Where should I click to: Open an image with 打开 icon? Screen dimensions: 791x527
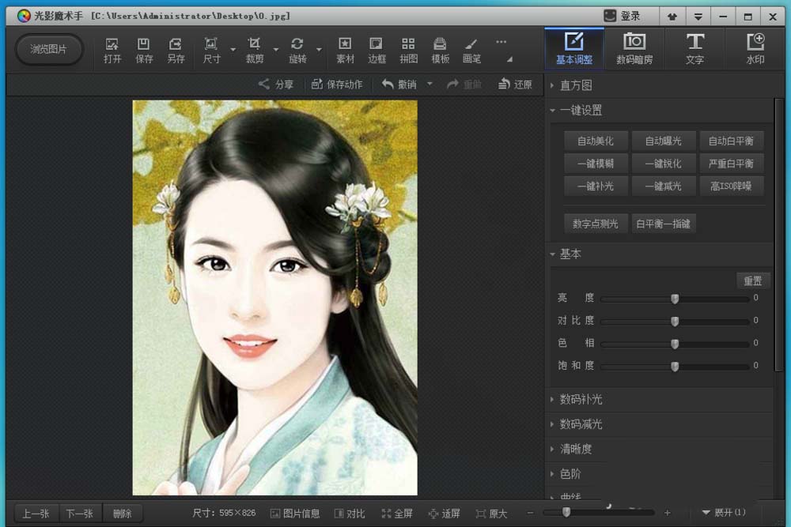pyautogui.click(x=112, y=51)
